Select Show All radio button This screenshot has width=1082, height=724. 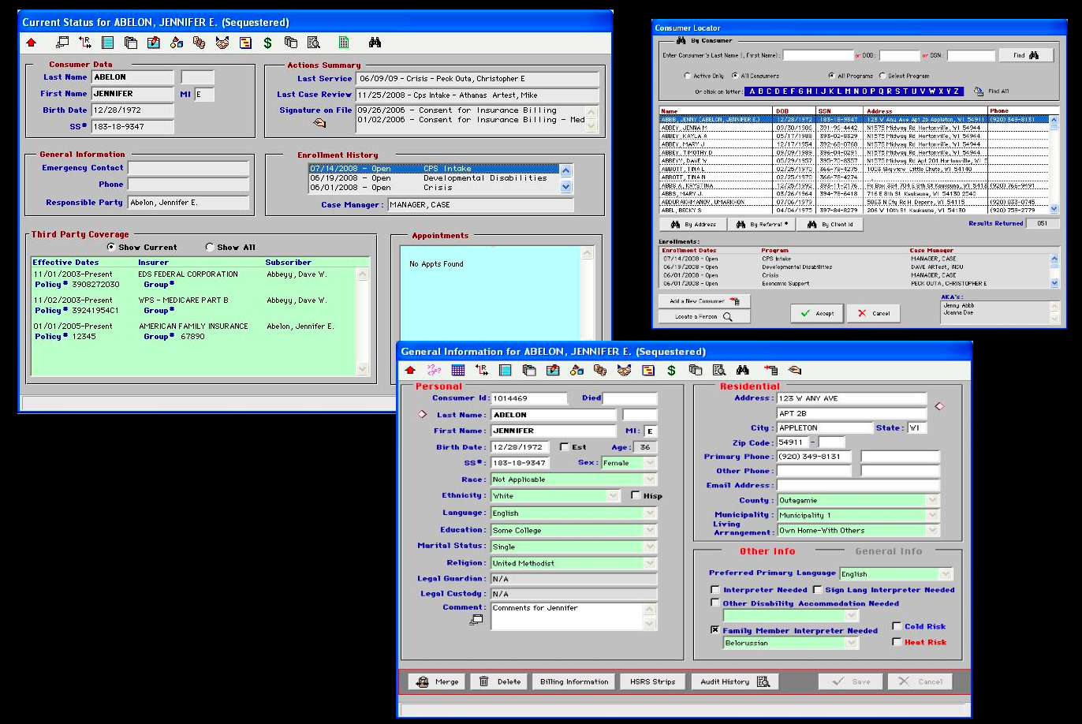(210, 247)
